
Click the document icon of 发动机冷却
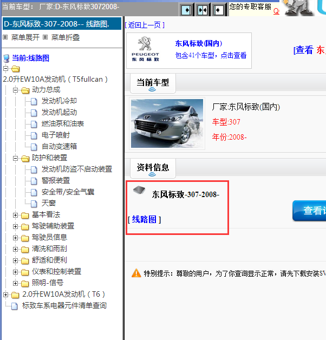point(34,101)
